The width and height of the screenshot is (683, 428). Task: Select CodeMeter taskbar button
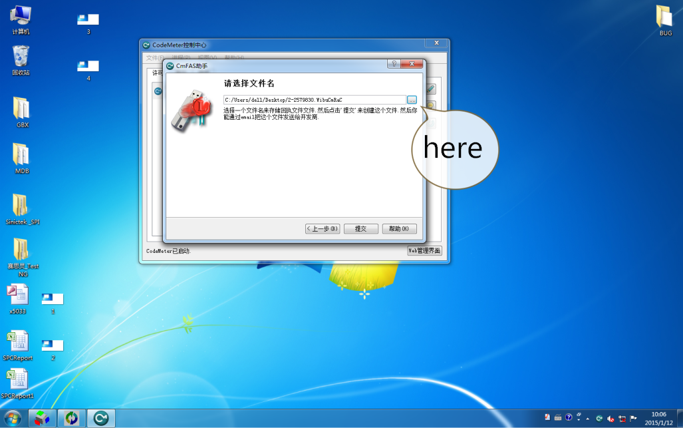coord(101,417)
